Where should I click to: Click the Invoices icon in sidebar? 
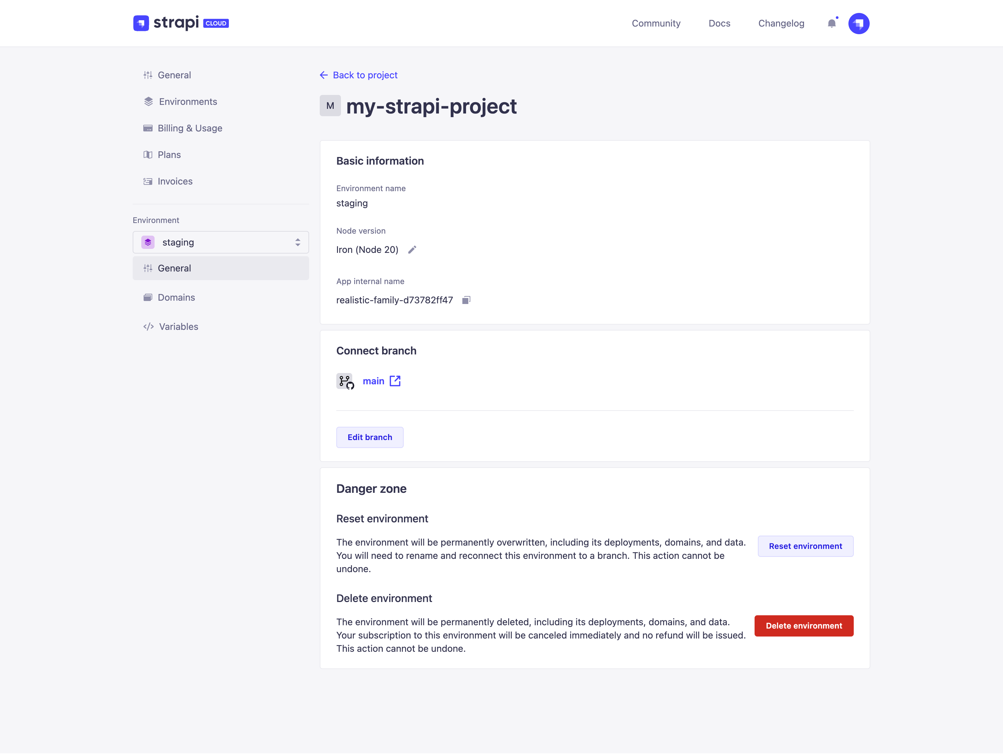click(148, 181)
